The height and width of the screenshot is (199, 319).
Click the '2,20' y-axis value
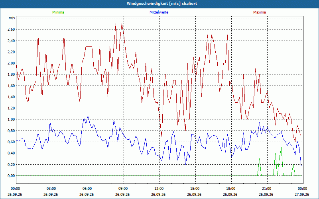[11, 52]
